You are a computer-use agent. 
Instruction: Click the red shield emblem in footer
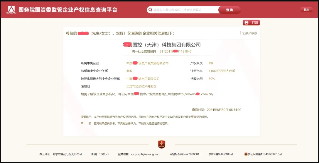click(161, 144)
